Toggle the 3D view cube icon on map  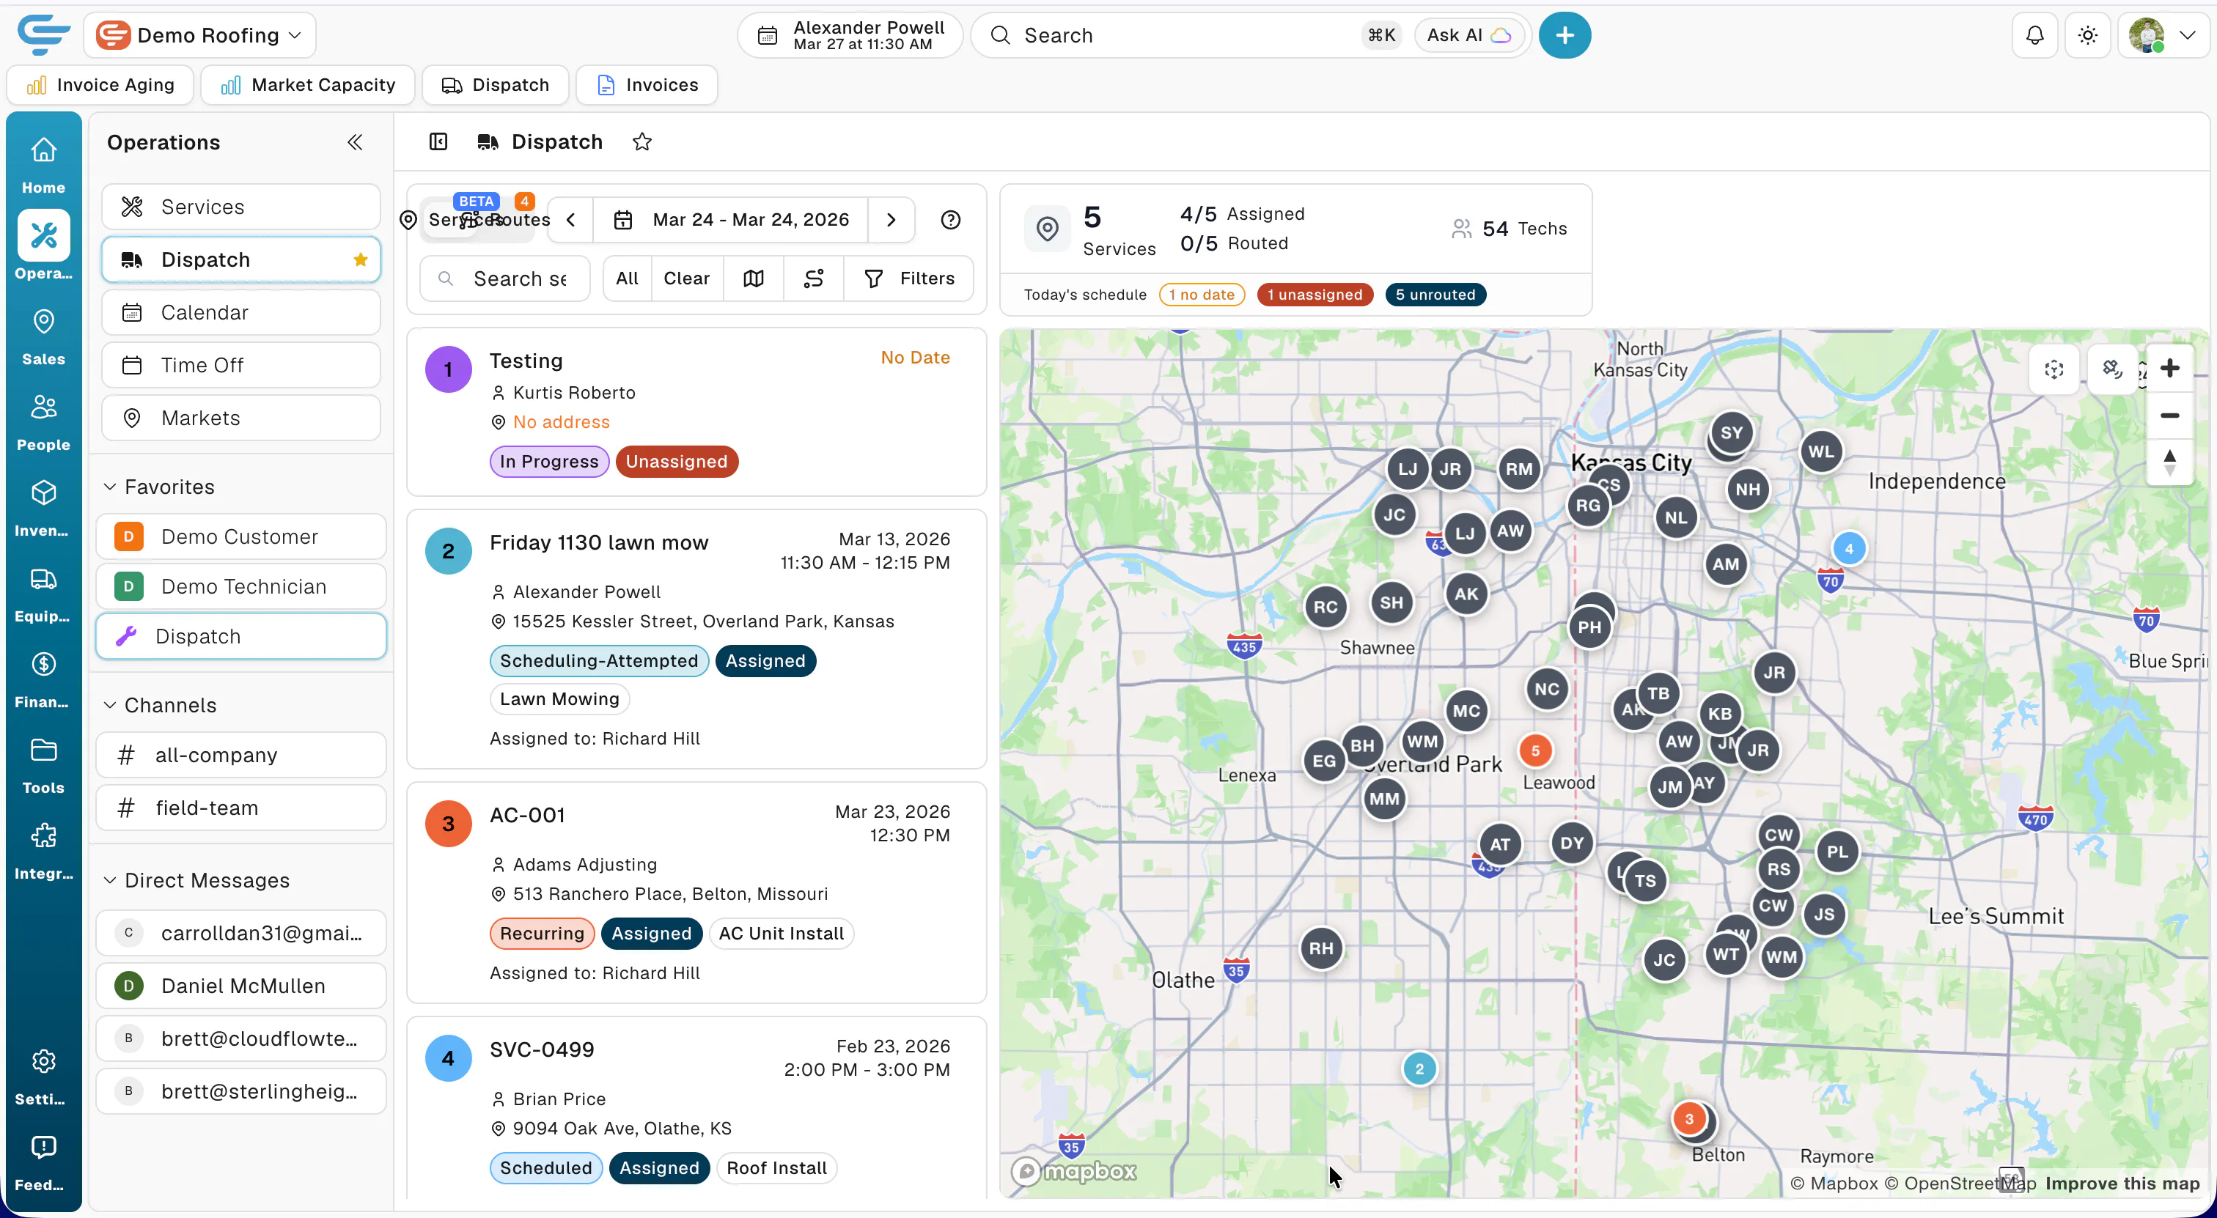coord(2054,369)
